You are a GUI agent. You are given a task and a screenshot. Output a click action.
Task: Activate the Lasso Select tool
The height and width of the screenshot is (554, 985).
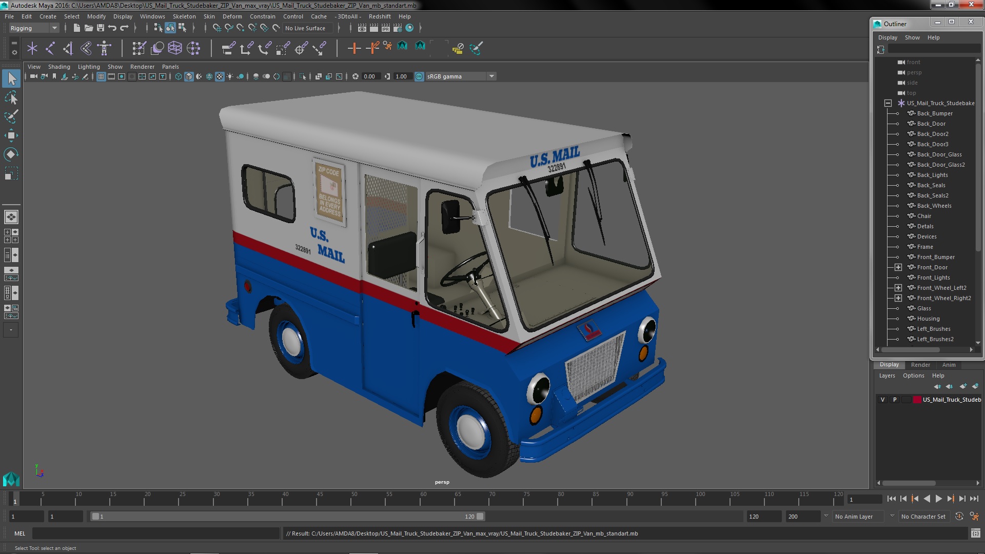coord(11,97)
